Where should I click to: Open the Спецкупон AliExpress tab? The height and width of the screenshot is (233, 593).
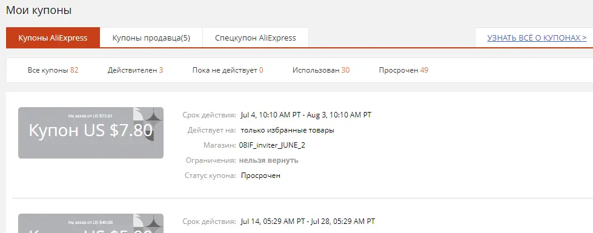(256, 38)
